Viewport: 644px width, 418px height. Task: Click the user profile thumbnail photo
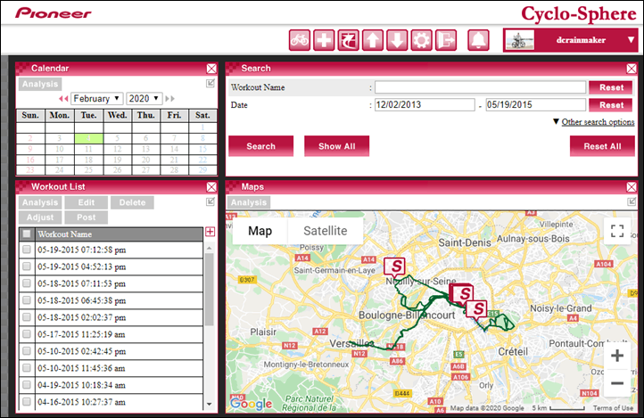(519, 40)
